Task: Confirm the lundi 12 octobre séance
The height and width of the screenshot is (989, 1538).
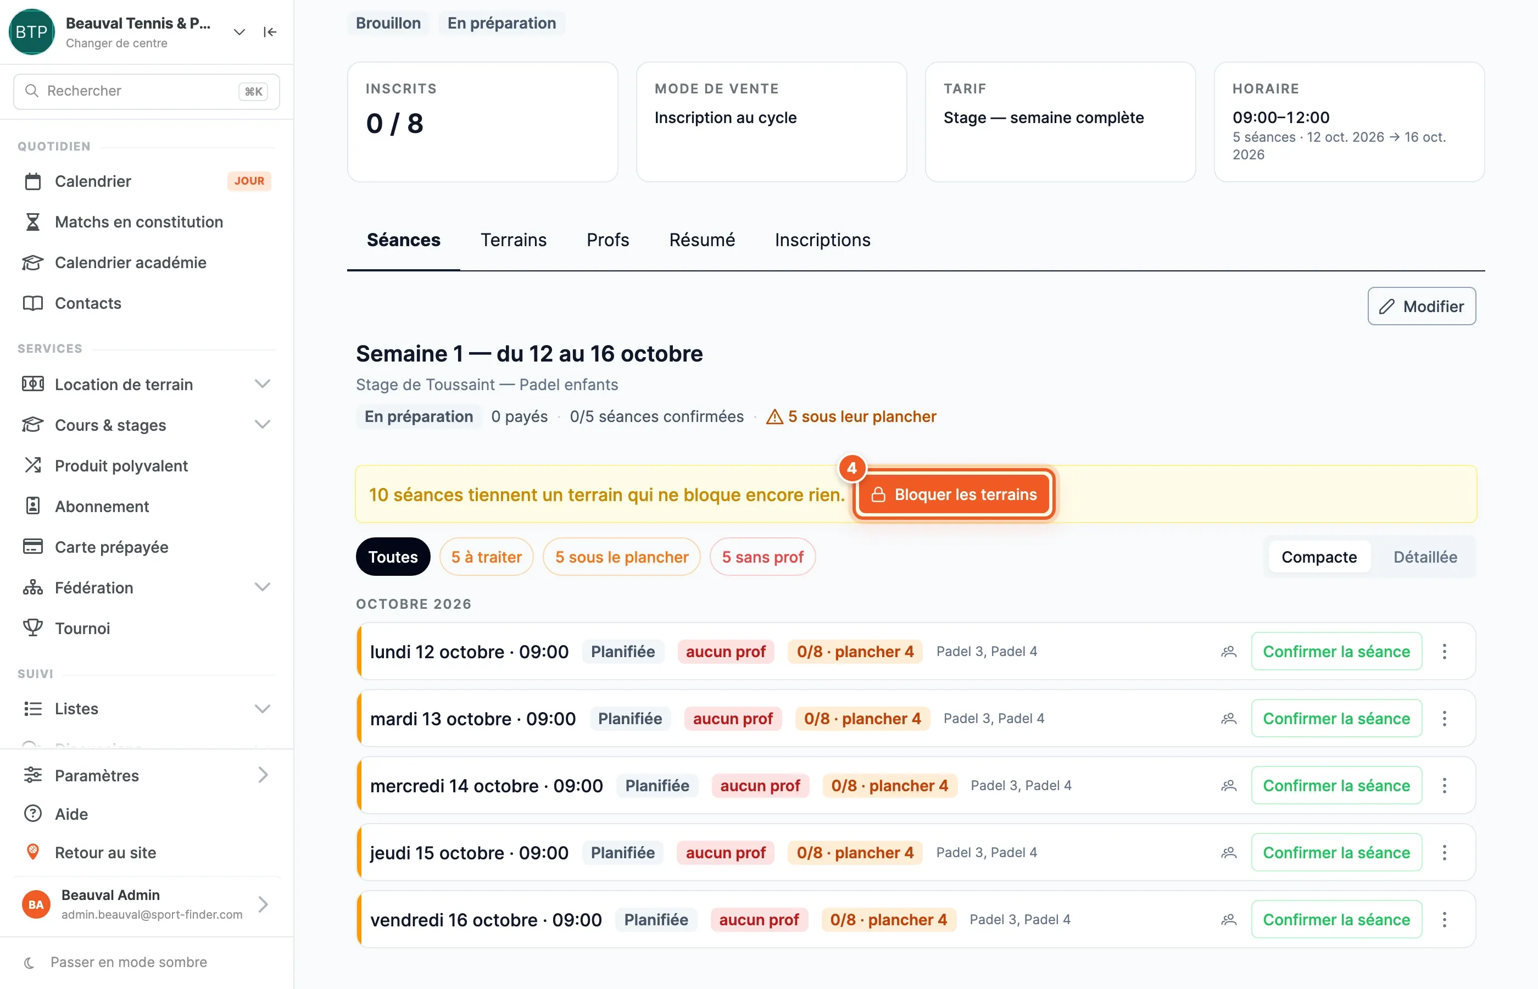Action: tap(1336, 651)
